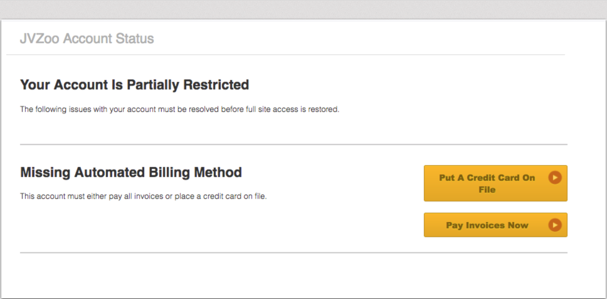The height and width of the screenshot is (299, 607).
Task: Select the Missing Automated Billing Method heading
Action: [131, 172]
